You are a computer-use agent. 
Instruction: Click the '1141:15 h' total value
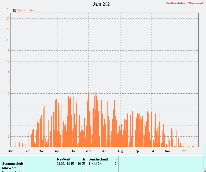[95, 164]
